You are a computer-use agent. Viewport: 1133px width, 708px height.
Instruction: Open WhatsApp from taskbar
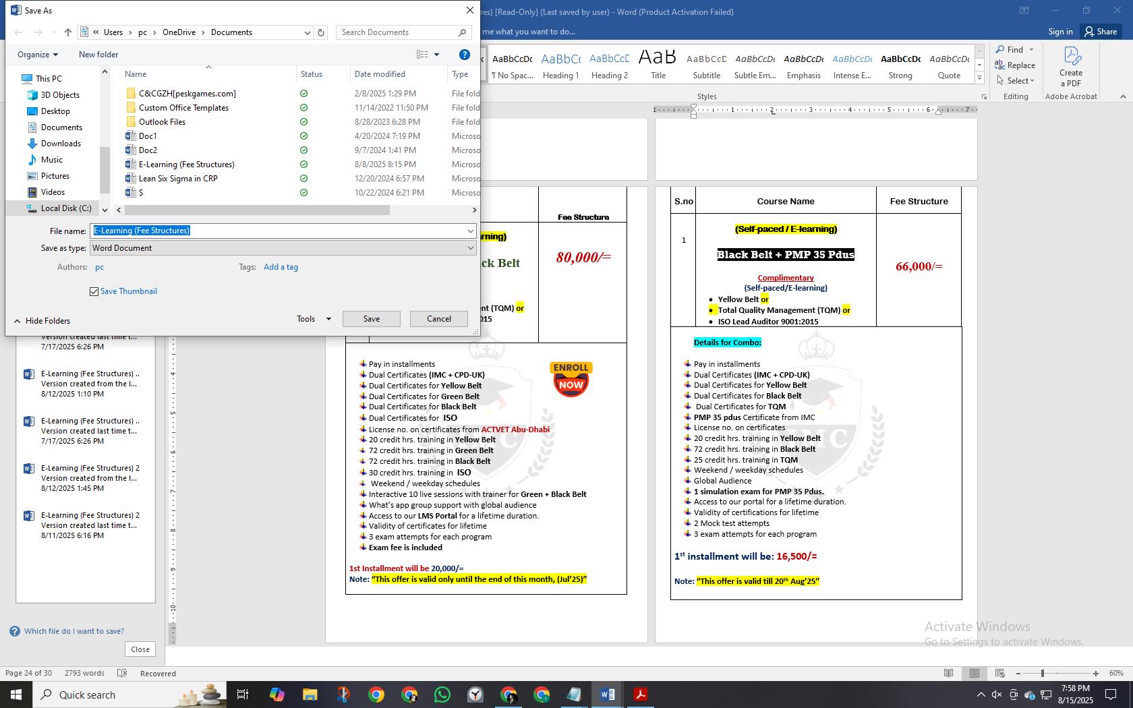click(442, 695)
